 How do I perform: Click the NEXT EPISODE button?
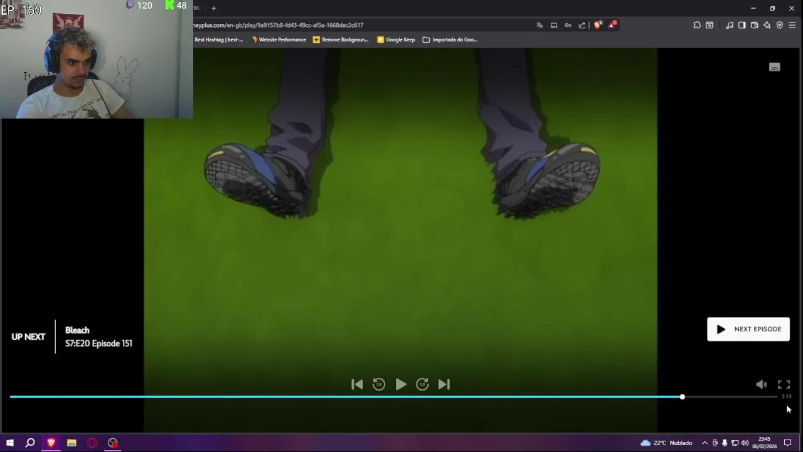748,329
